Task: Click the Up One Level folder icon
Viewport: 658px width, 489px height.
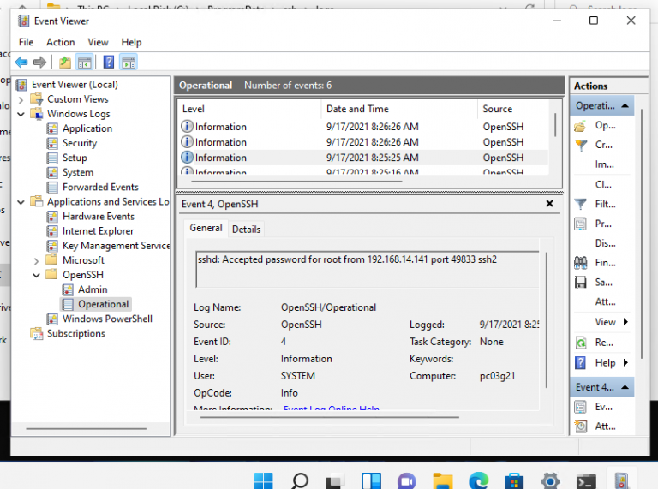Action: tap(65, 62)
